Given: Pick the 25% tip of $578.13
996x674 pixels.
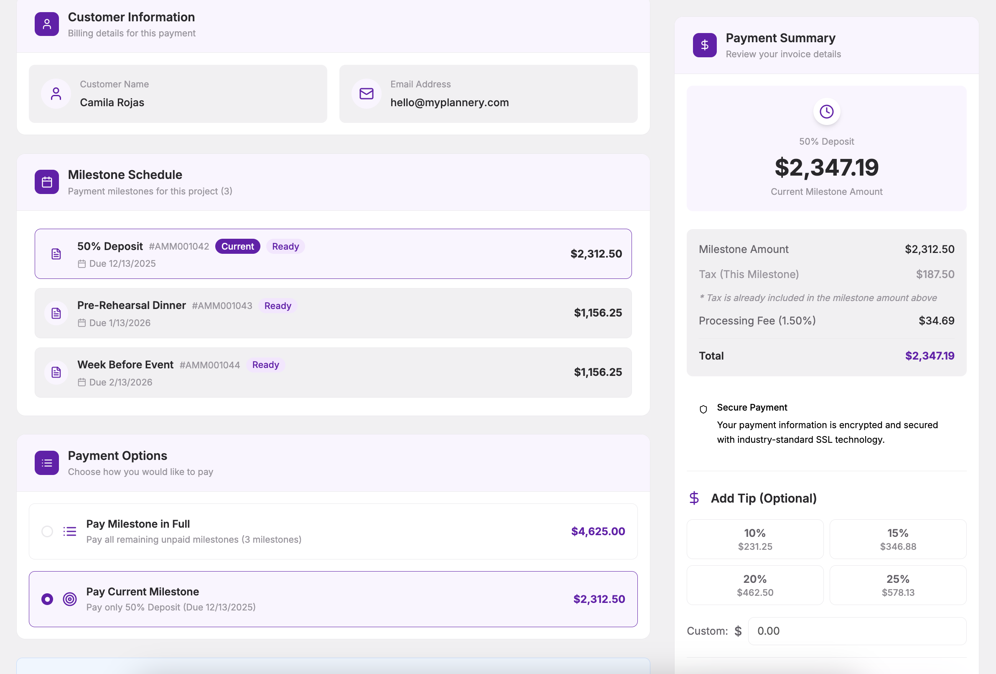Looking at the screenshot, I should (x=897, y=585).
